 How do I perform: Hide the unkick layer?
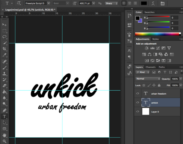coord(138,102)
